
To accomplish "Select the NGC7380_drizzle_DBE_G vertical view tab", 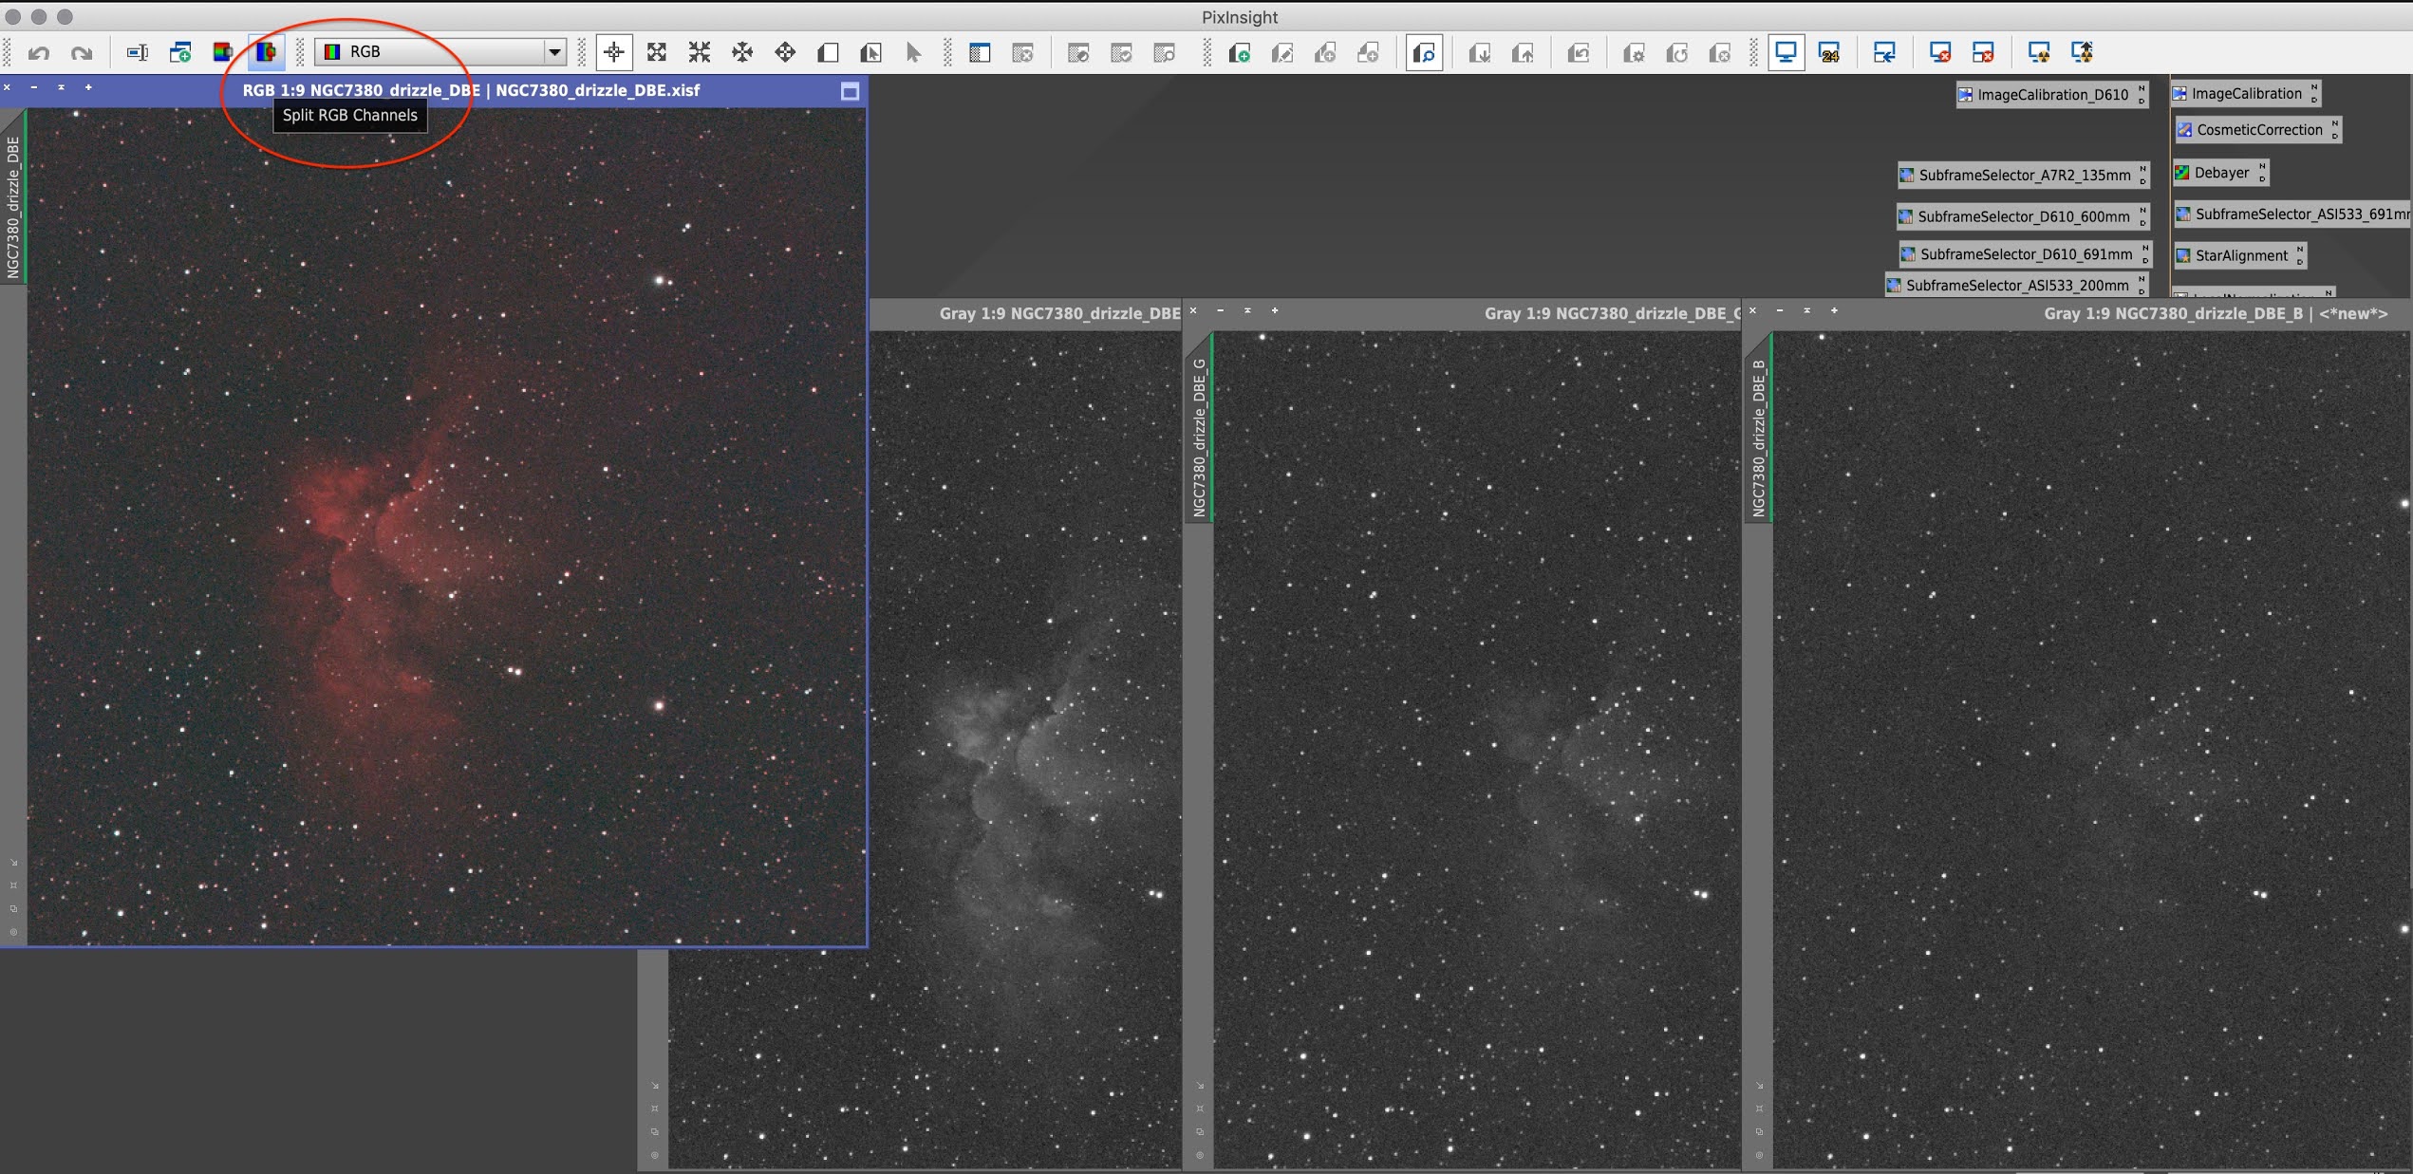I will pyautogui.click(x=1199, y=437).
